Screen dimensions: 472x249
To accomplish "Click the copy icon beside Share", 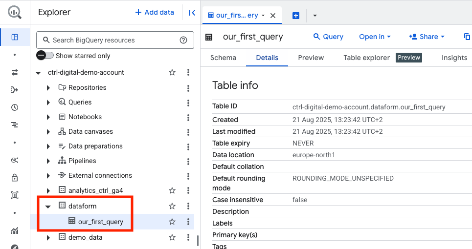I will [x=467, y=37].
